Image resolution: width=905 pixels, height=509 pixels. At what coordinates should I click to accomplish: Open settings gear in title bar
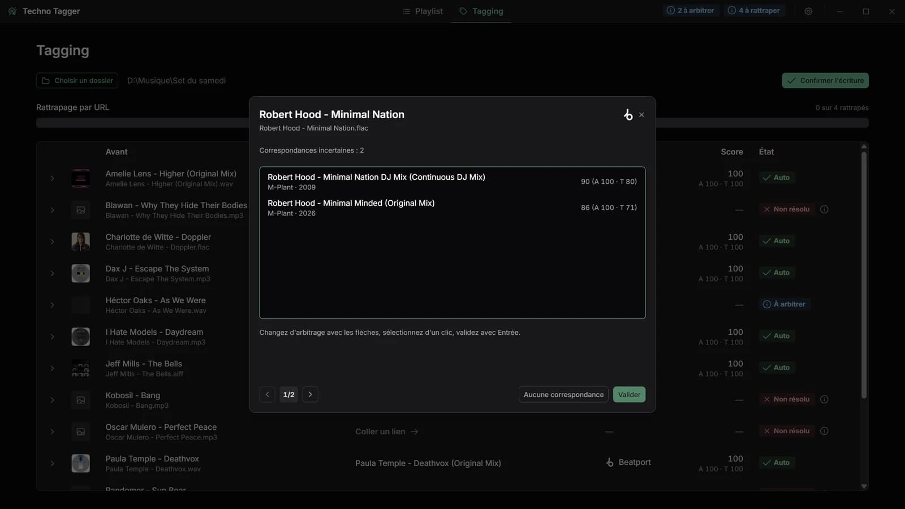coord(808,11)
